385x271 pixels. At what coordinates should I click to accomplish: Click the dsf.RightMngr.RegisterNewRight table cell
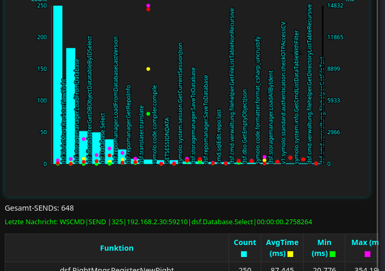(x=116, y=268)
